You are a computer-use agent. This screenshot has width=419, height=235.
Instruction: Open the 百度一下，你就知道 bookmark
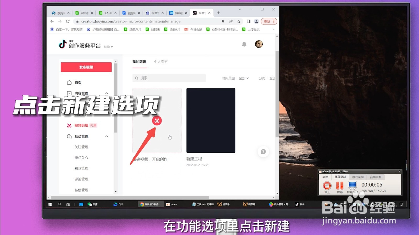tap(66, 30)
